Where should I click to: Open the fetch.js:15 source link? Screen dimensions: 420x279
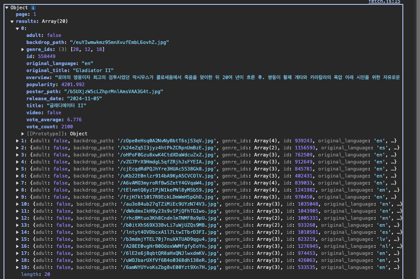(x=384, y=2)
